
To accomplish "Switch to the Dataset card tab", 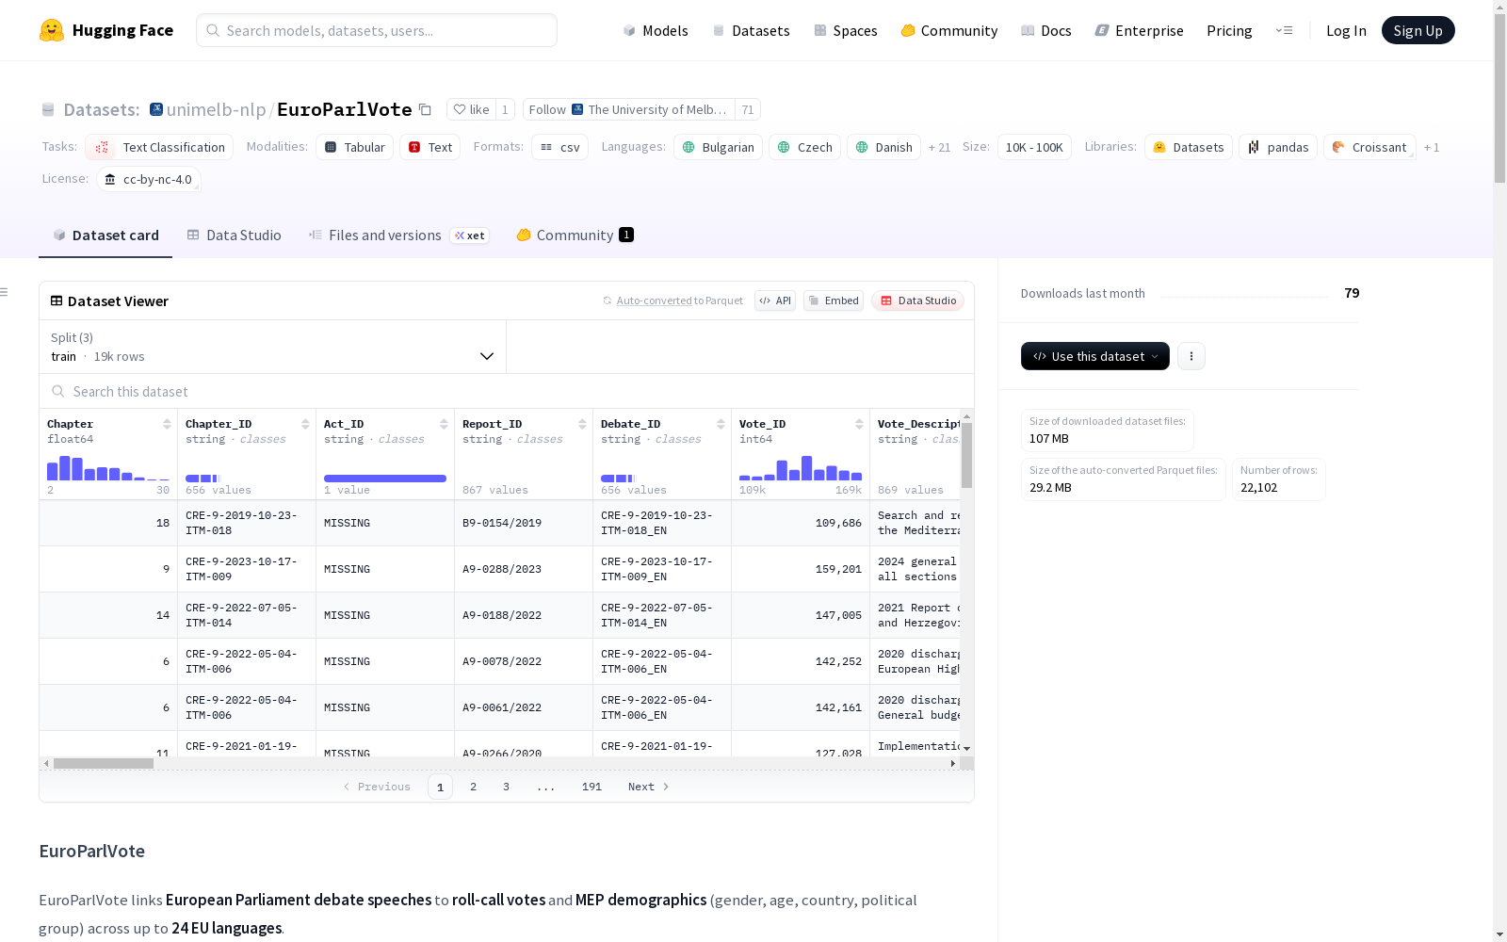I will pyautogui.click(x=105, y=235).
